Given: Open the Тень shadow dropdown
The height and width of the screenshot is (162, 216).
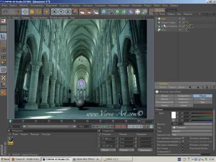Looking at the screenshot, I should click(192, 131).
